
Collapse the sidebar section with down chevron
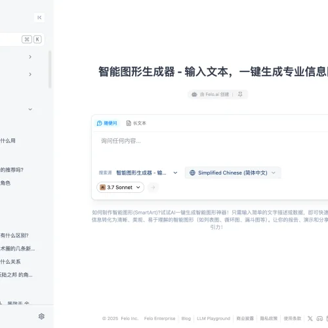[x=30, y=110]
